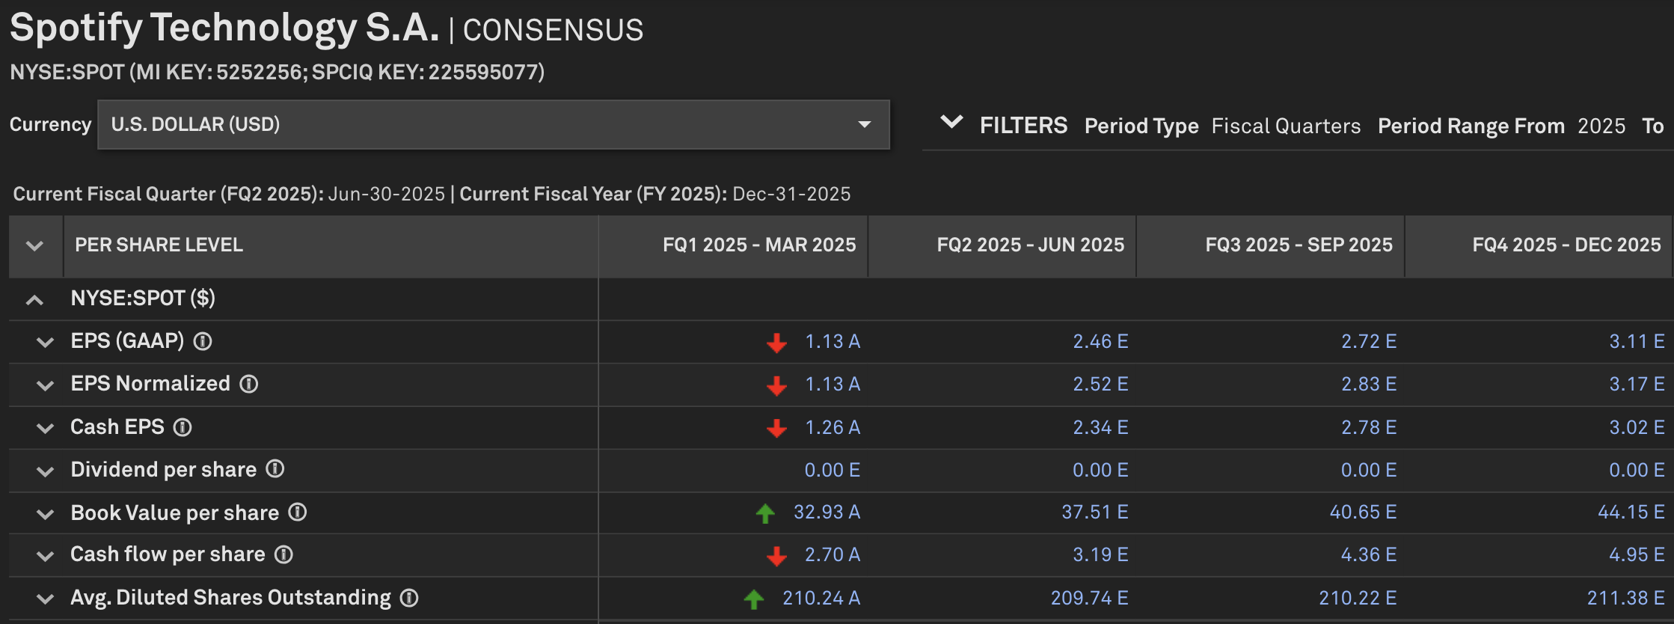The height and width of the screenshot is (624, 1674).
Task: Click red down arrow for EPS (GAAP) FQ1
Action: [x=776, y=343]
